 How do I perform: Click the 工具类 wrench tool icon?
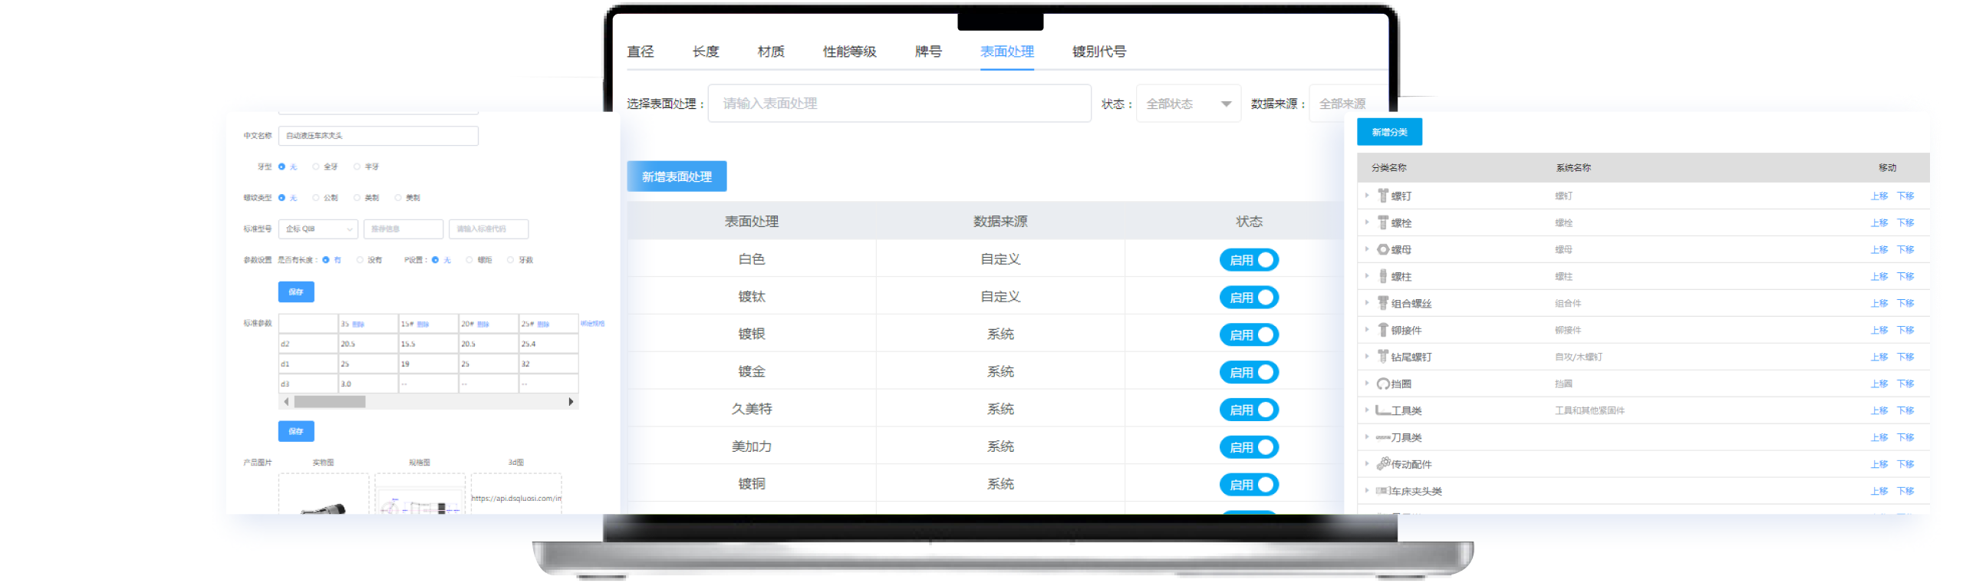(1383, 410)
